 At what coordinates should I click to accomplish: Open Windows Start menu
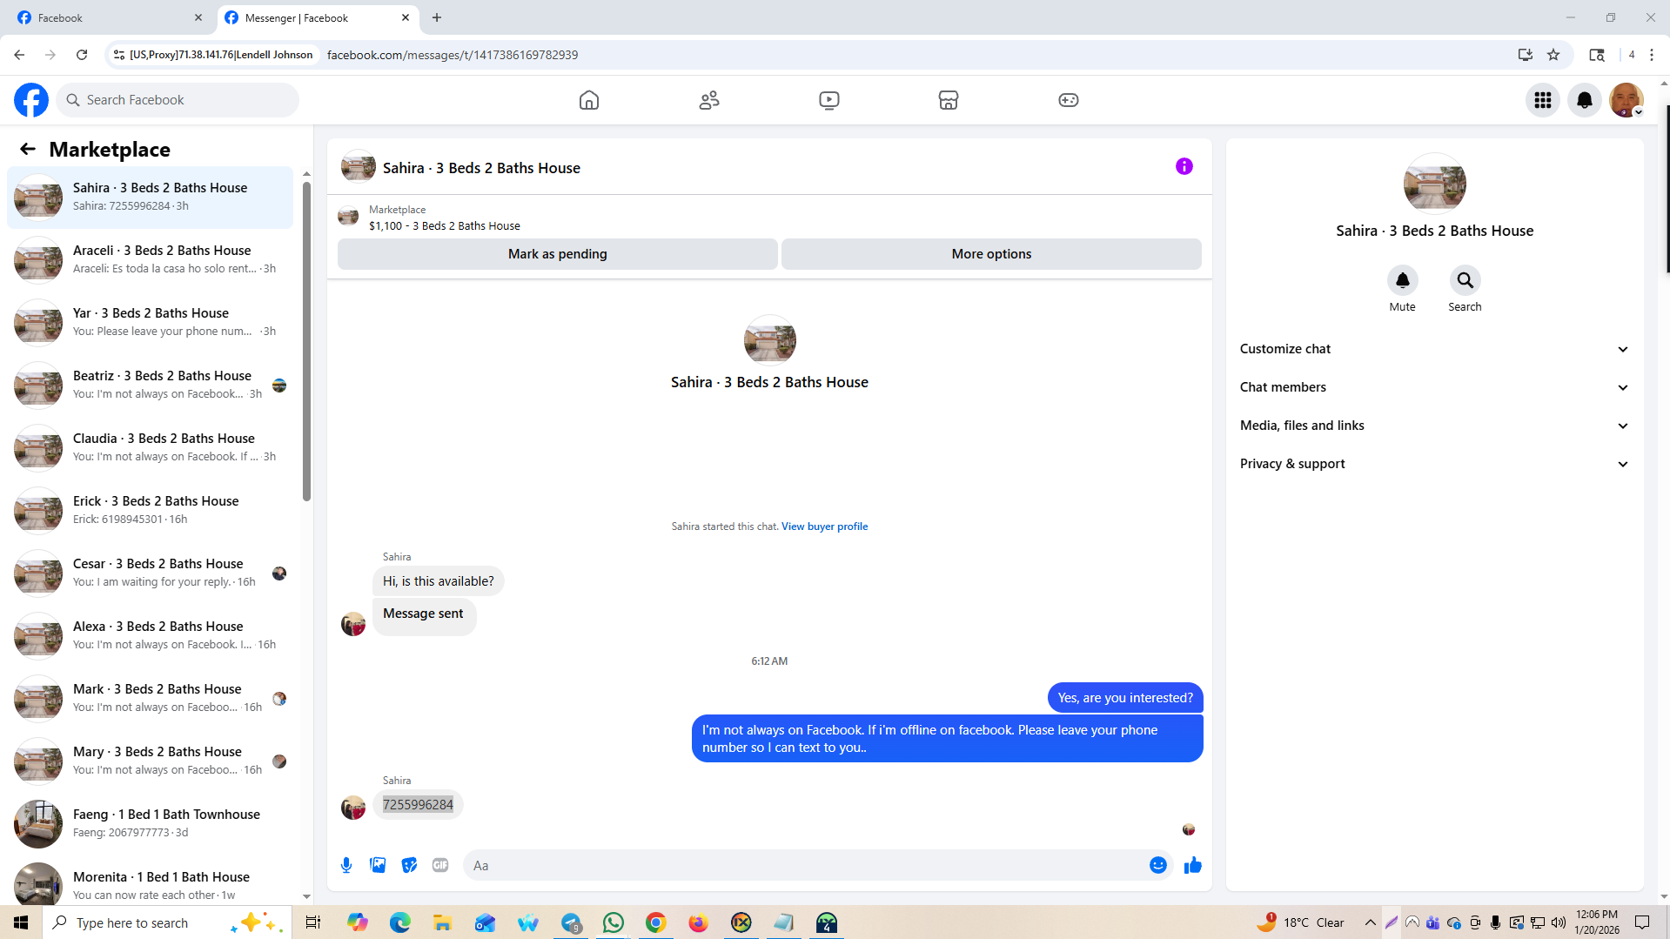point(21,922)
